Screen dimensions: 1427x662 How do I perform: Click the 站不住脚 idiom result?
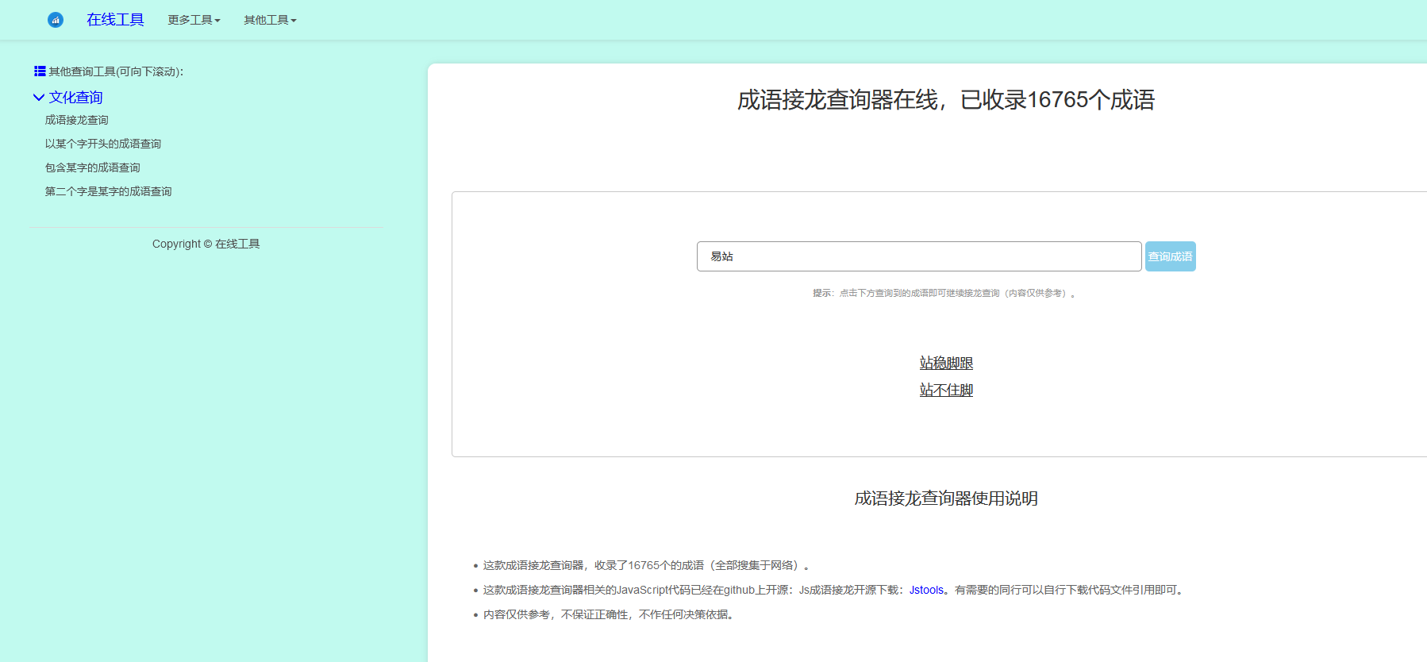click(x=946, y=390)
